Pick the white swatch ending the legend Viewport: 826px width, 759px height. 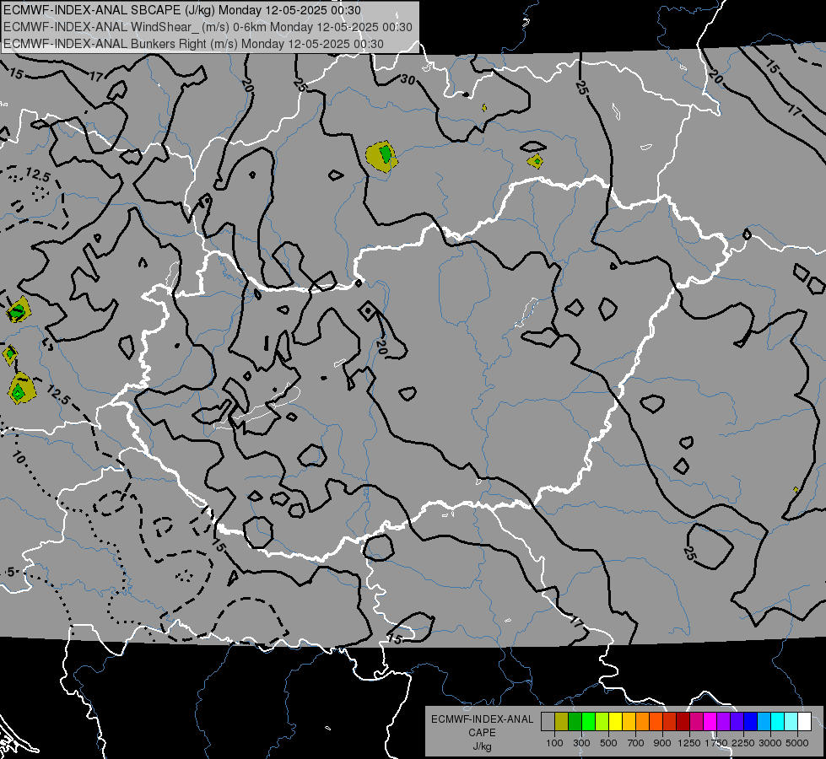coord(804,722)
